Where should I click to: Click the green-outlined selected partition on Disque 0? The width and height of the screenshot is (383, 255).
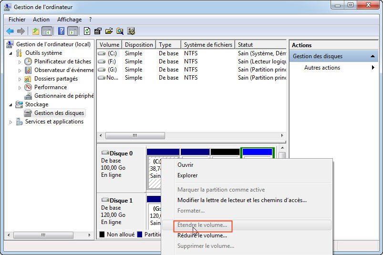point(258,153)
